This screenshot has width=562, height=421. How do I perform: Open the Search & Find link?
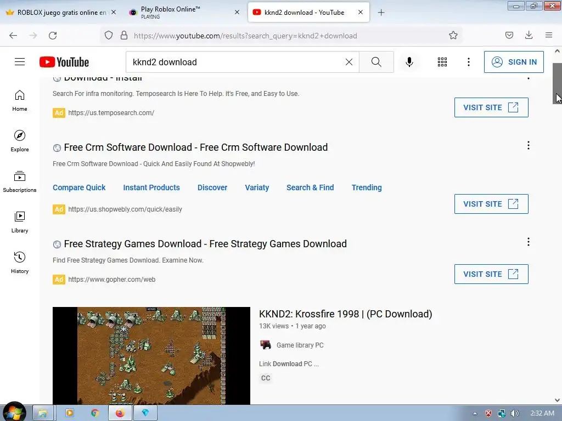point(310,187)
